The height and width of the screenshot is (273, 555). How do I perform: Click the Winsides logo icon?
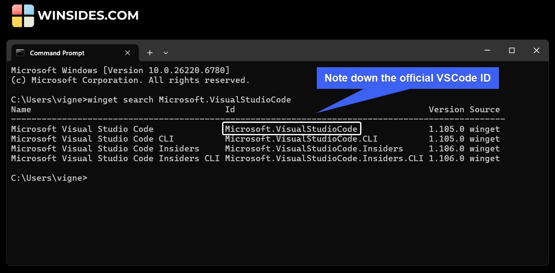(x=23, y=16)
